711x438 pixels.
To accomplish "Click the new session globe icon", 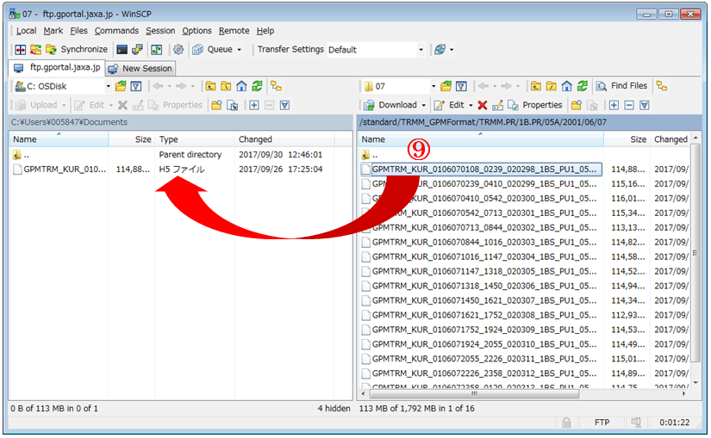I will pyautogui.click(x=440, y=49).
